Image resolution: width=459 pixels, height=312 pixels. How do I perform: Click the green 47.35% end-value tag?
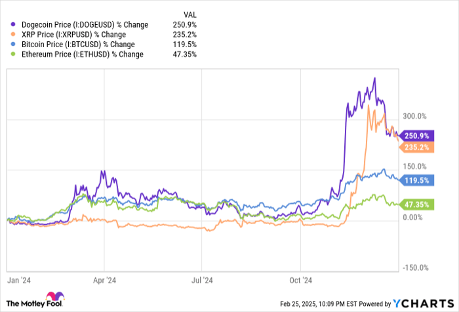(x=414, y=205)
